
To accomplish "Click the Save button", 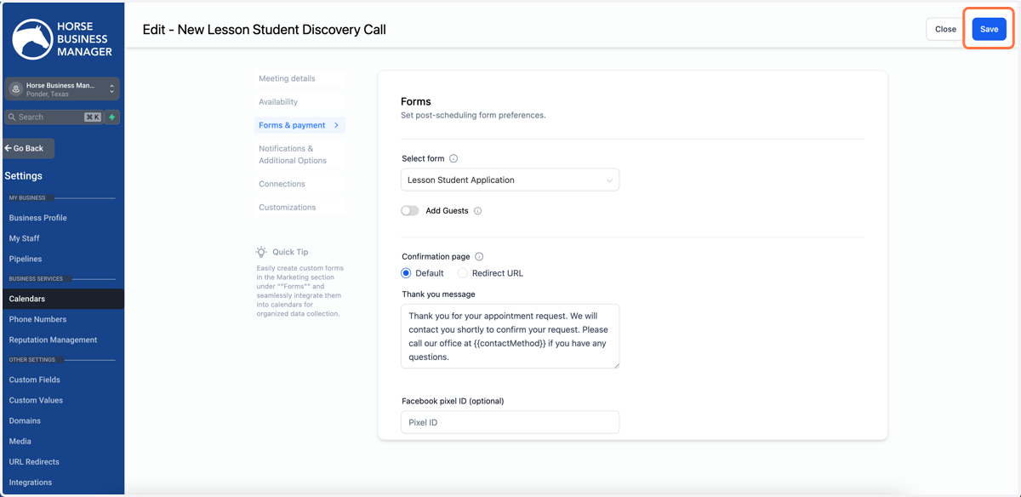I will click(989, 29).
